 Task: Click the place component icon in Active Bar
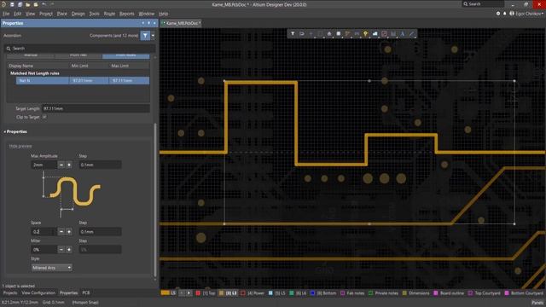coord(338,34)
